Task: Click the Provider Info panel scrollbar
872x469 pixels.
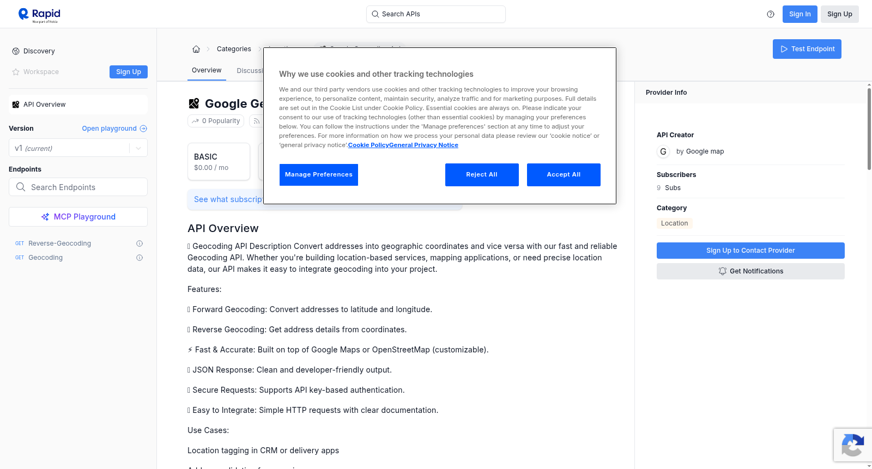Action: (x=869, y=129)
